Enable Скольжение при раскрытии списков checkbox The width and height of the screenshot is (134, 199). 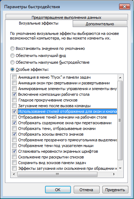pyautogui.click(x=14, y=157)
